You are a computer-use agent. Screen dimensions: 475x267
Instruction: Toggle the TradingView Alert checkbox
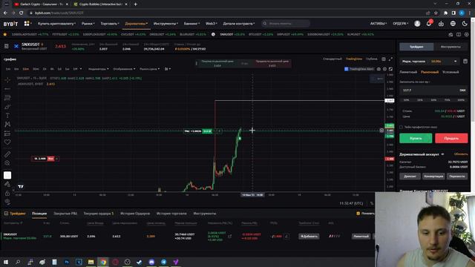click(347, 69)
